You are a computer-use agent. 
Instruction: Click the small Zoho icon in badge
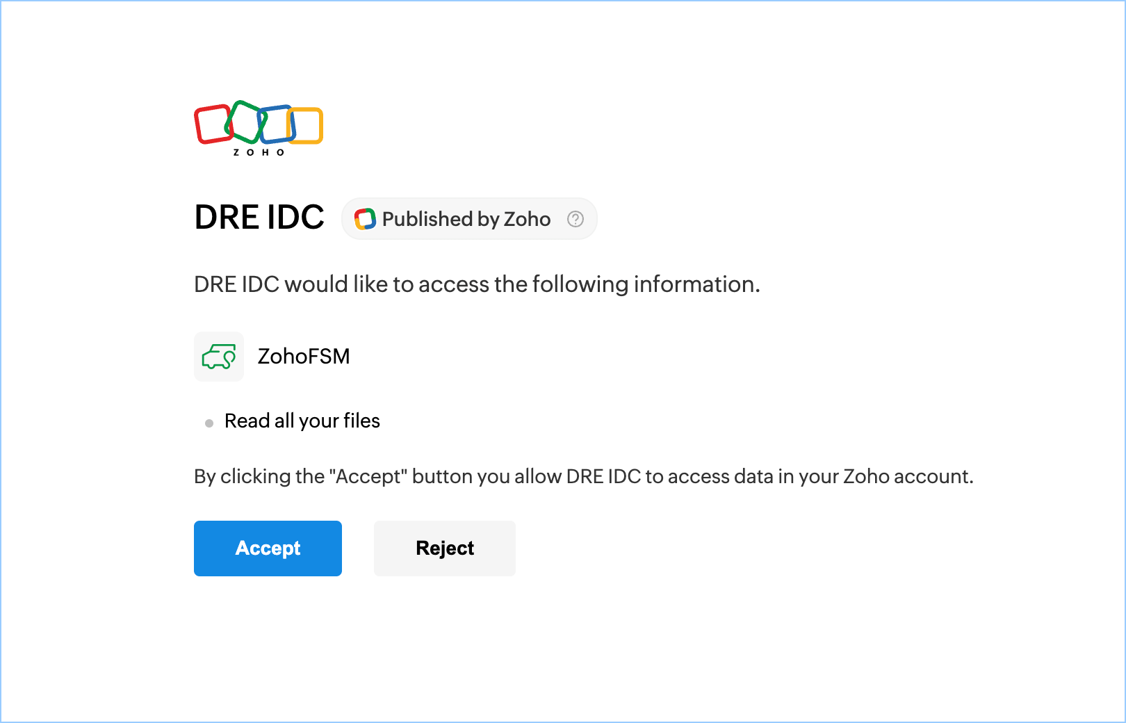tap(365, 219)
